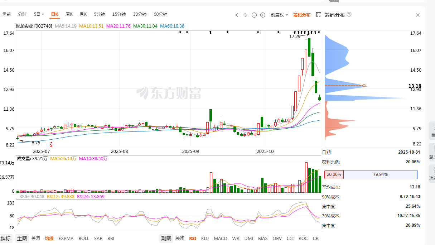
Task: Click RSI24: 53.869 legend value
Action: click(x=91, y=196)
